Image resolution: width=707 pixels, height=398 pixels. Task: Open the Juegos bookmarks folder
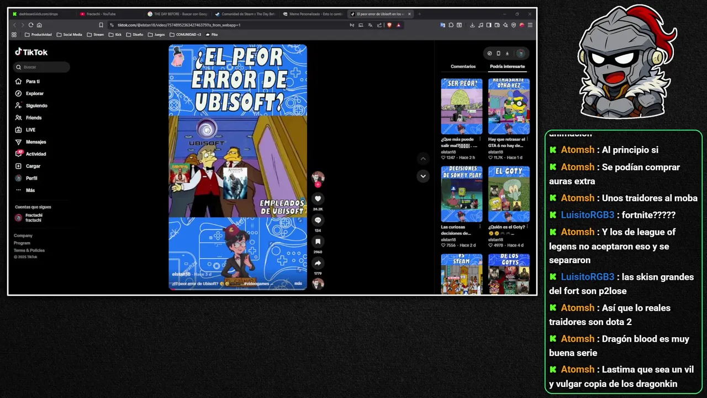(x=156, y=34)
